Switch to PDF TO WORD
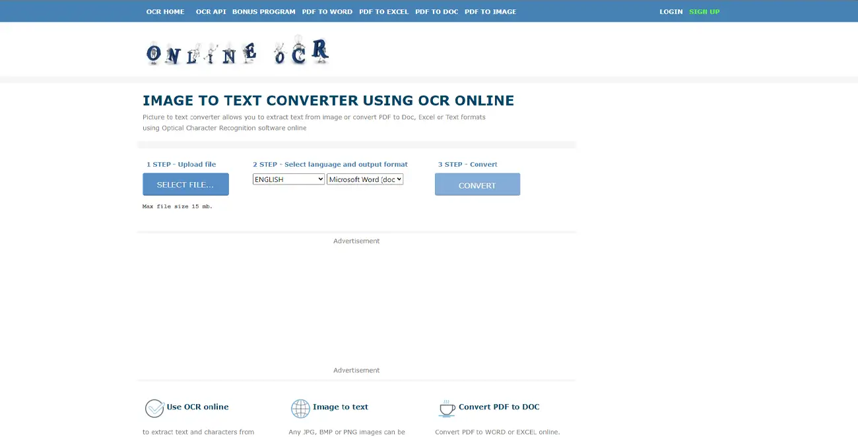This screenshot has height=437, width=858. pos(327,11)
